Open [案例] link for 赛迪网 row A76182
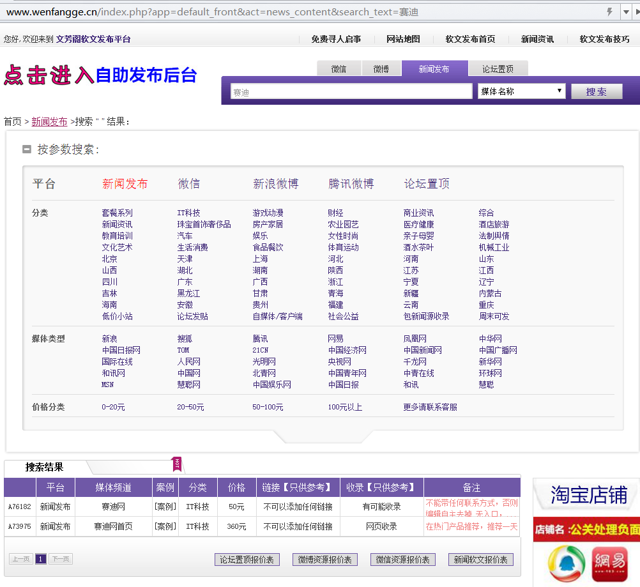Screen dimensions: 640x587 click(165, 507)
